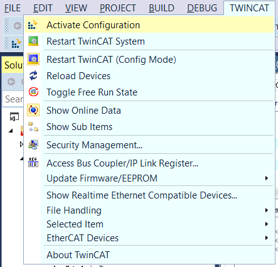Click the Restart TwinCAT System green icon
Image resolution: width=278 pixels, height=267 pixels.
tap(33, 41)
